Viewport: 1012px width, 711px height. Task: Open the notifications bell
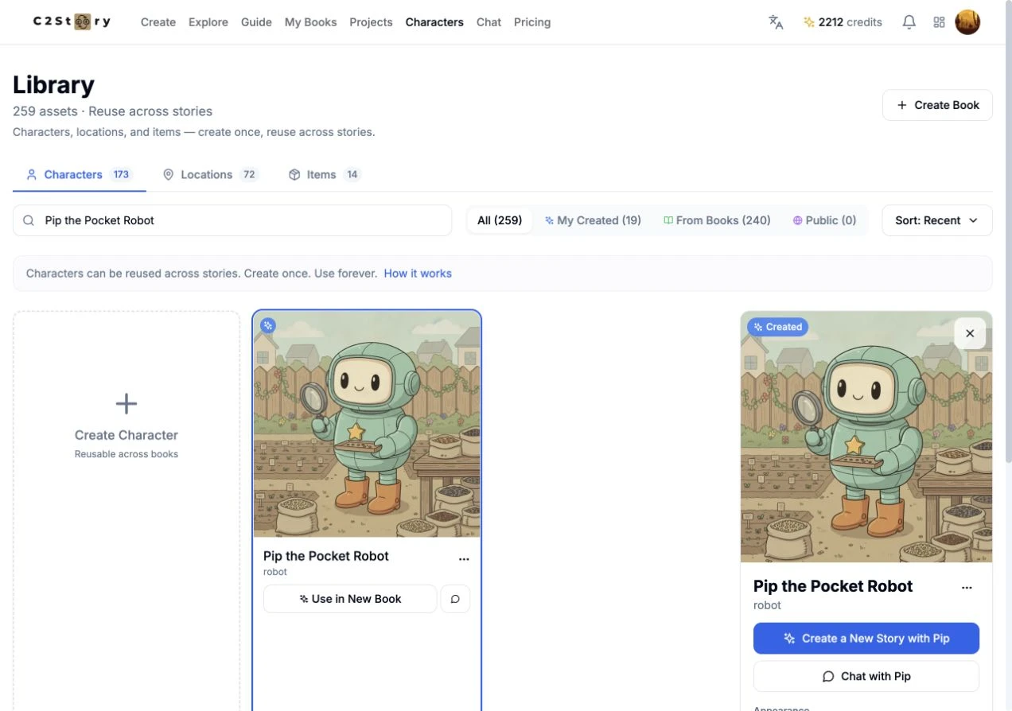(909, 22)
